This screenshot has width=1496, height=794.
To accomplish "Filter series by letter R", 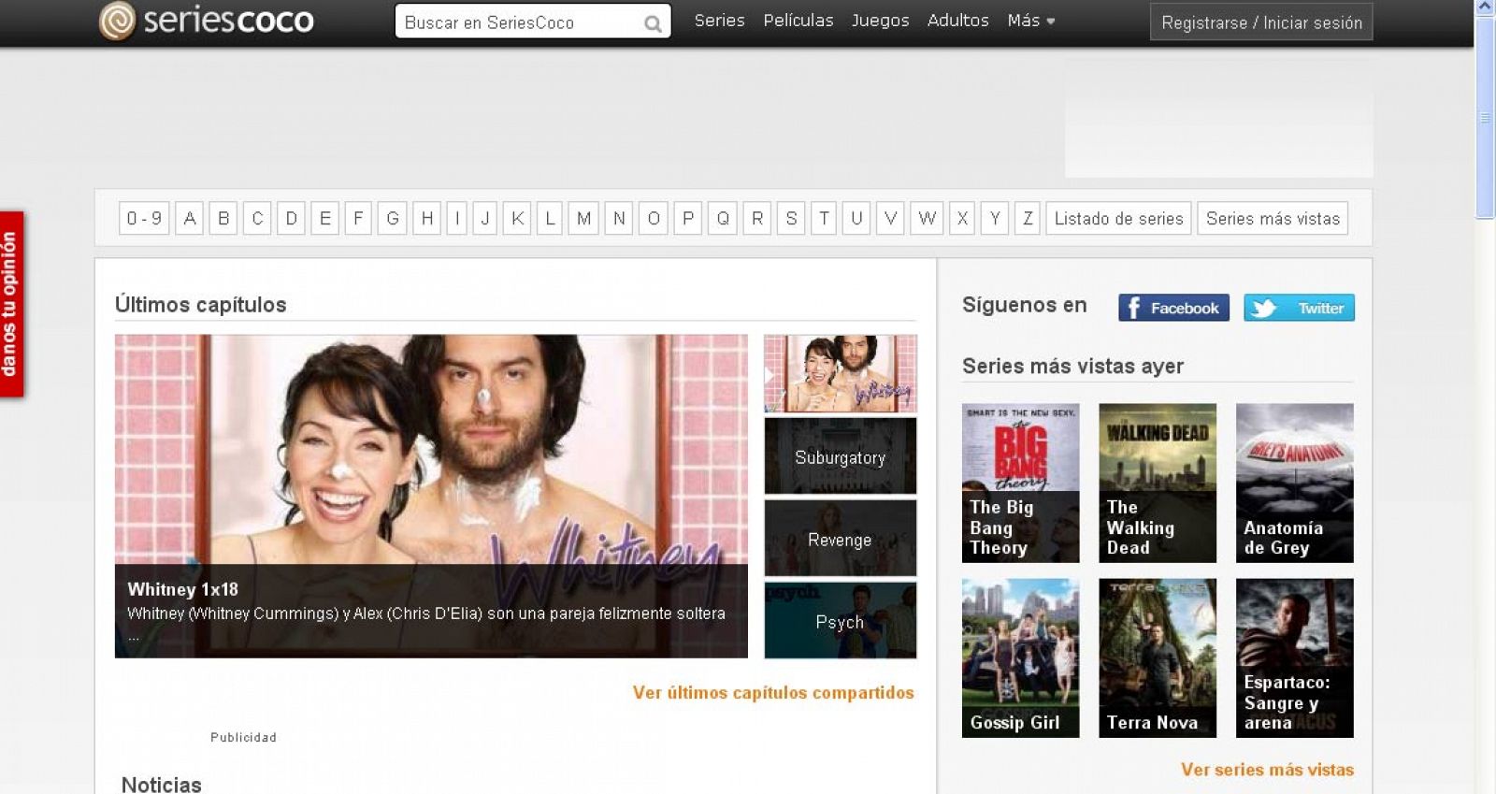I will [x=757, y=219].
